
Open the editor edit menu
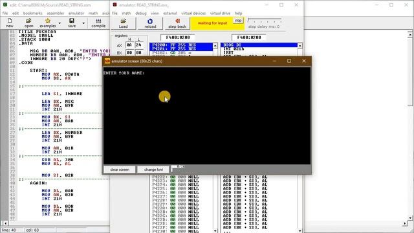pyautogui.click(x=16, y=13)
